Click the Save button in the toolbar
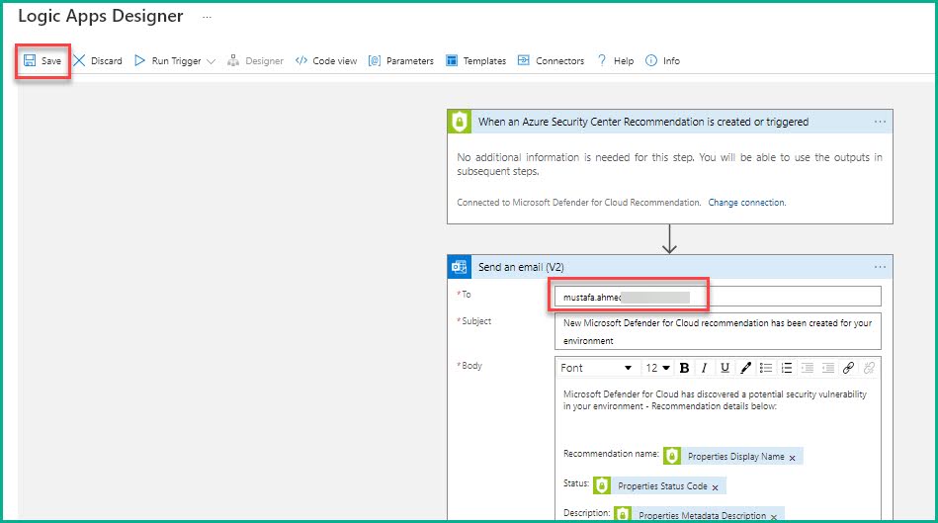This screenshot has height=523, width=938. point(43,61)
